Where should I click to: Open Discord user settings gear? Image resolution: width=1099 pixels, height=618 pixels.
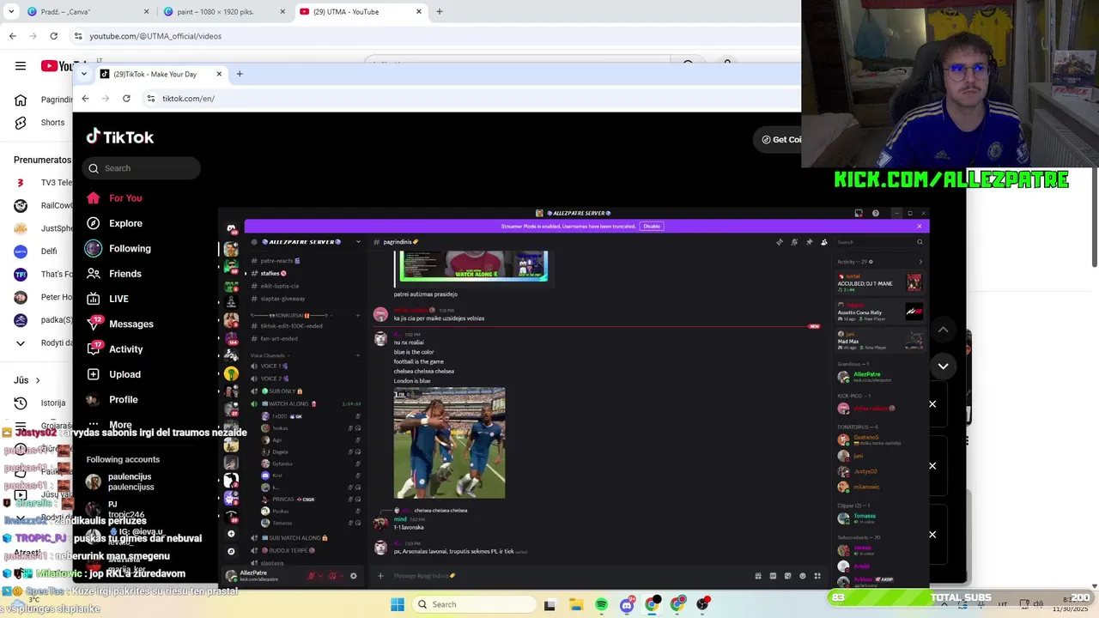click(353, 576)
